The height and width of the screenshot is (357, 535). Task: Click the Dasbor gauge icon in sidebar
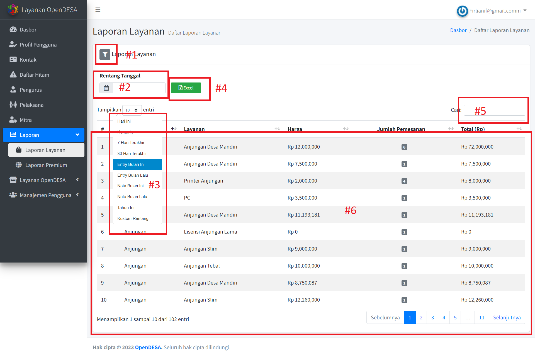click(13, 30)
